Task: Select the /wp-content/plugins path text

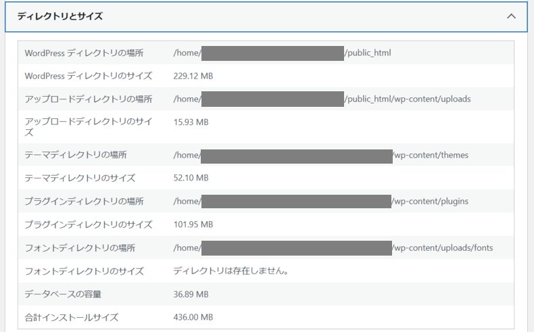Action: coord(430,201)
